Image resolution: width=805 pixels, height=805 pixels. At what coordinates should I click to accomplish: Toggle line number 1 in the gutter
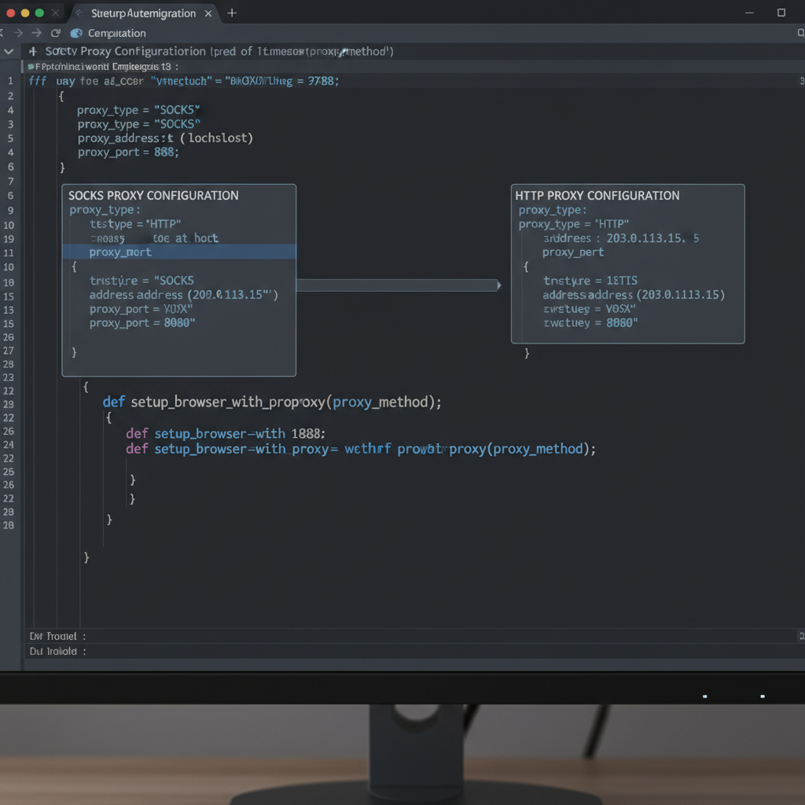pyautogui.click(x=10, y=80)
